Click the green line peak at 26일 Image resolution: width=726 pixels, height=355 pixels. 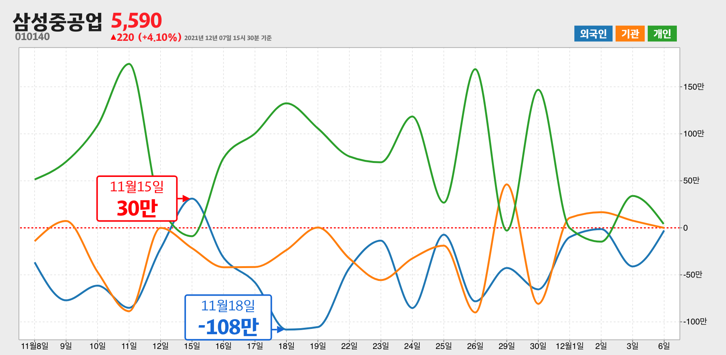475,69
